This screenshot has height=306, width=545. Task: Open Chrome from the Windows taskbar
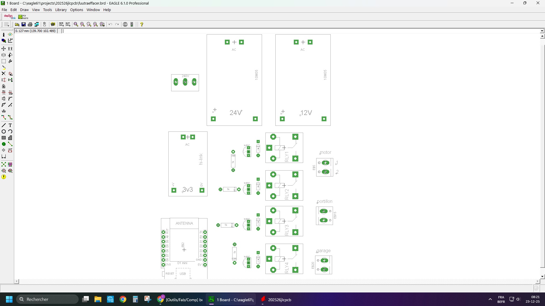coord(123,299)
